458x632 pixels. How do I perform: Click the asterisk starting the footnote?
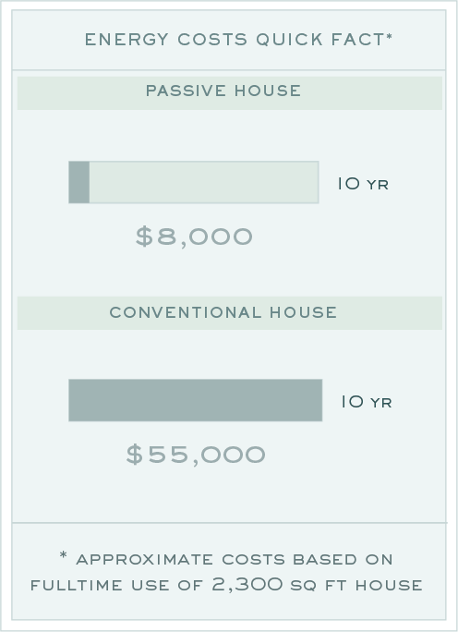pos(63,555)
